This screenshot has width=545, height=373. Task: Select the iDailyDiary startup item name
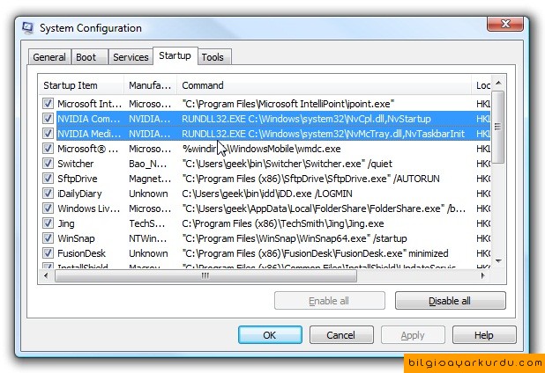(79, 194)
